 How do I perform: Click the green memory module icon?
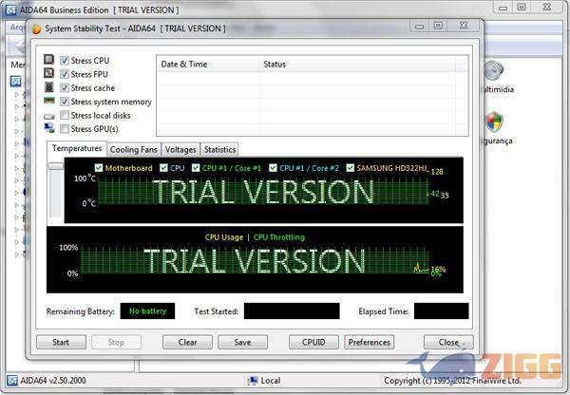[x=49, y=102]
